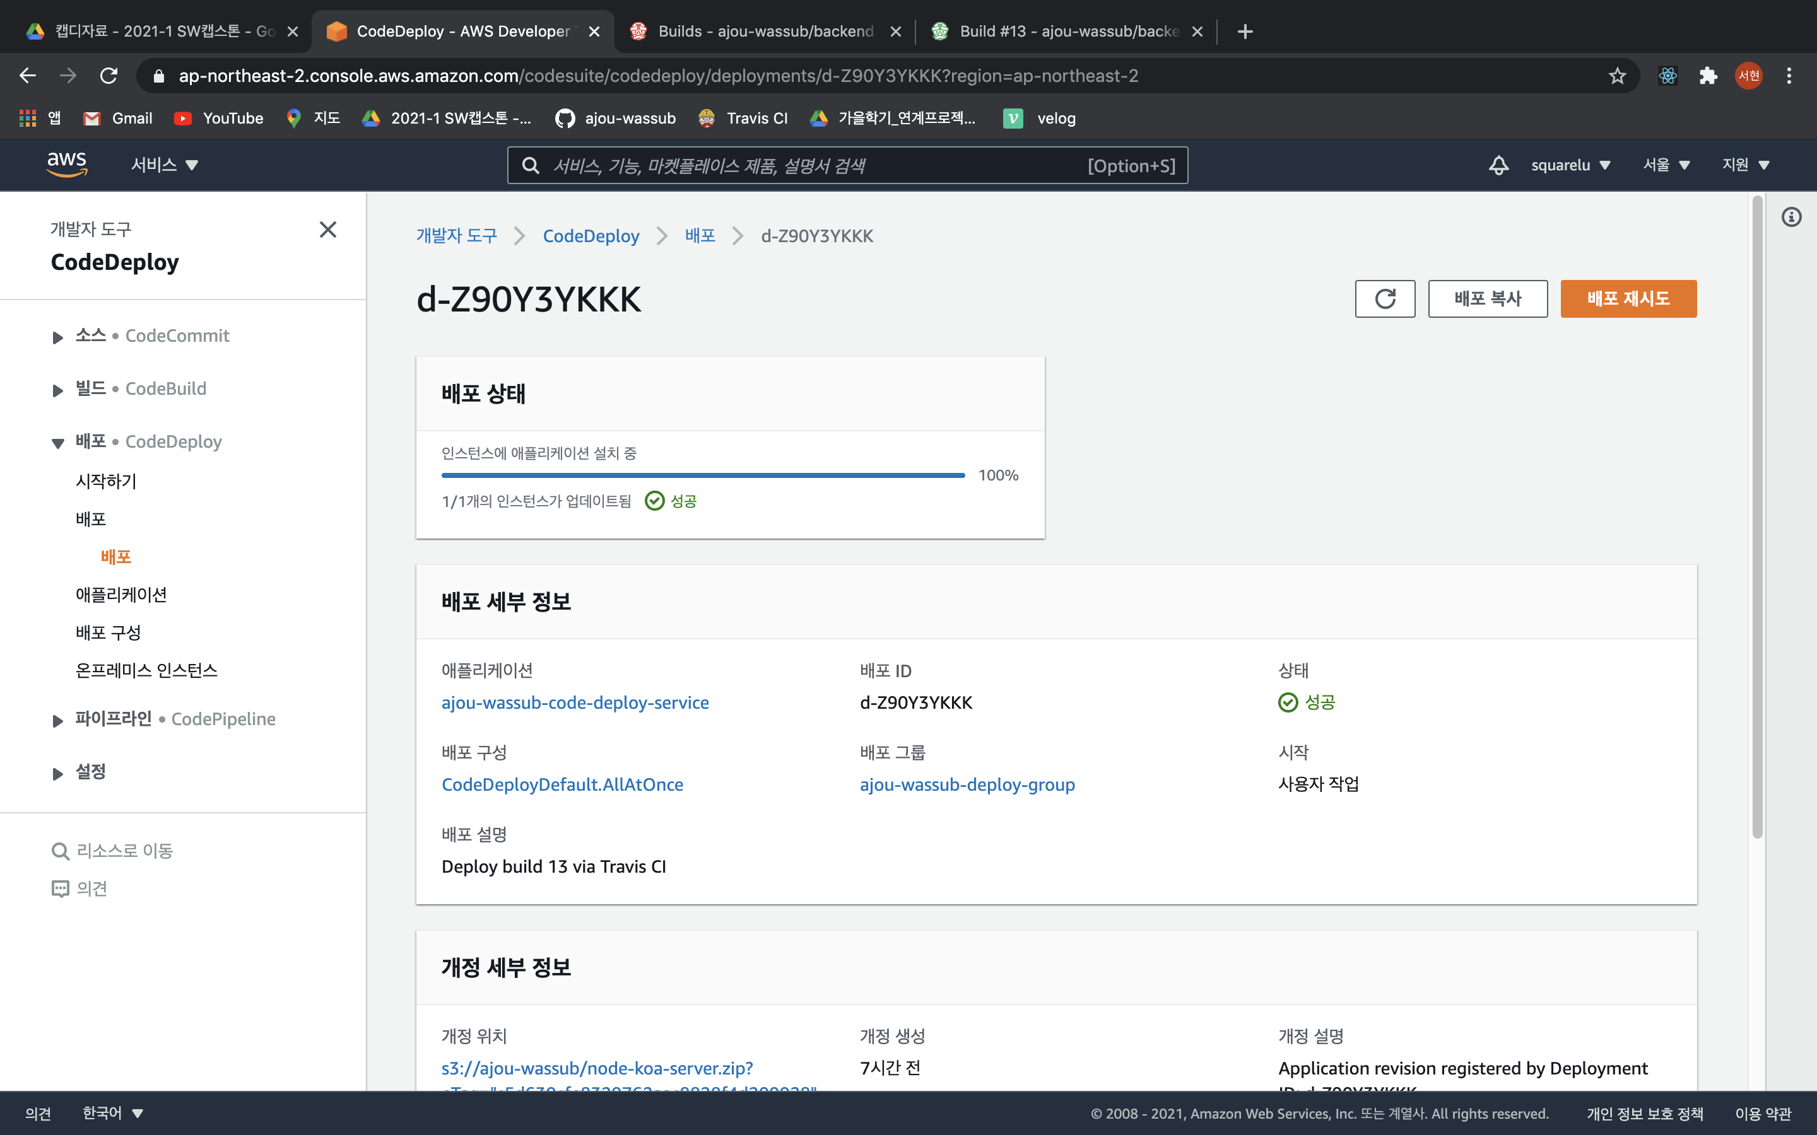
Task: Open 이용 약관 in footer
Action: click(x=1763, y=1113)
